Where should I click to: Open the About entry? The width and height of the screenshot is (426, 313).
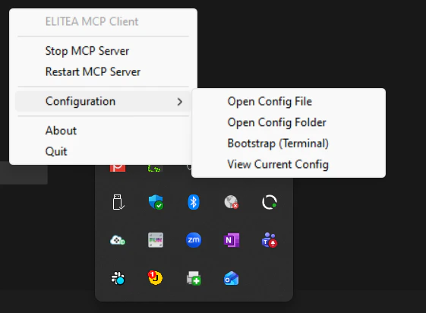(103, 131)
